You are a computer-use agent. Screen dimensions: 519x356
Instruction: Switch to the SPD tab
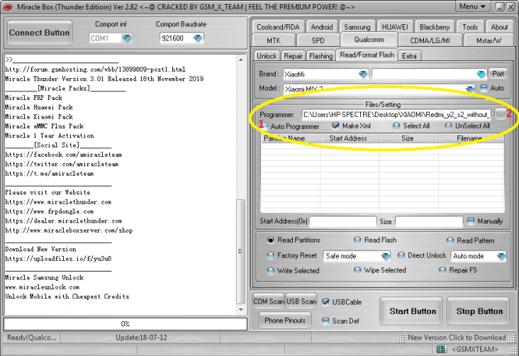tap(318, 40)
